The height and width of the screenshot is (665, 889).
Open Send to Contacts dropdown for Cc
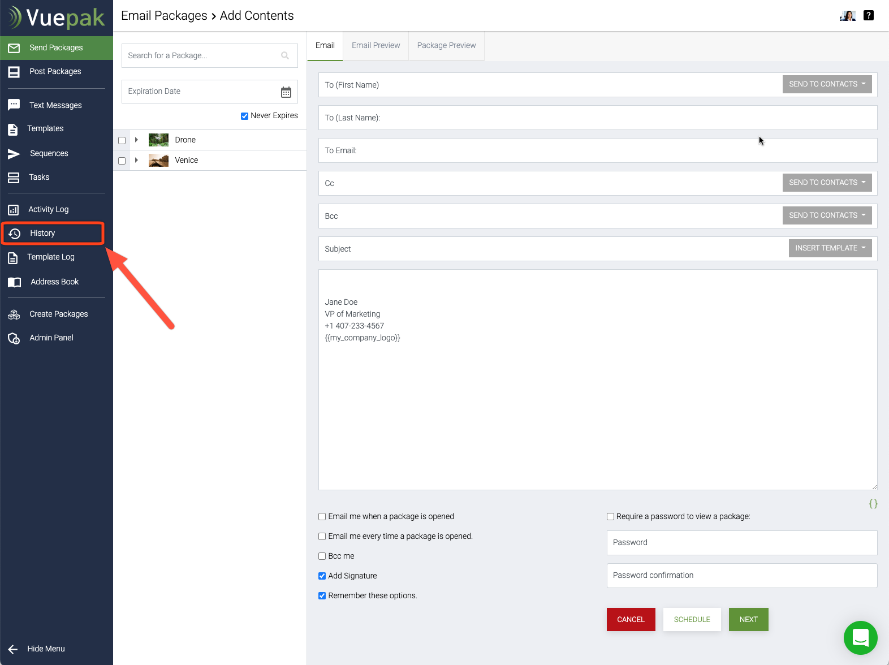click(x=827, y=183)
